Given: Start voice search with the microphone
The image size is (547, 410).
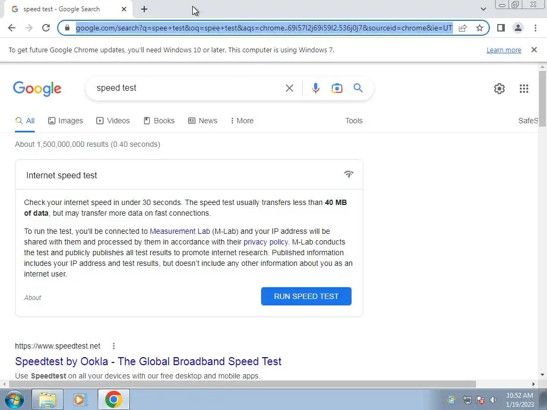Looking at the screenshot, I should point(315,88).
